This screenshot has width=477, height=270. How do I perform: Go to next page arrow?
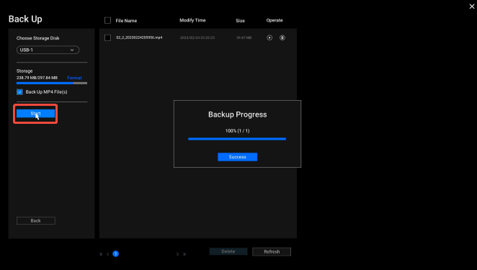tap(178, 254)
